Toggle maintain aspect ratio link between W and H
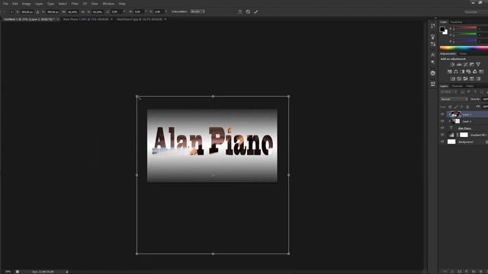The image size is (488, 274). pos(83,12)
